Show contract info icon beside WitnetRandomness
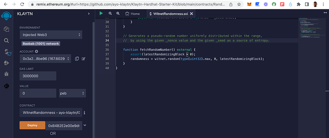Image resolution: width=329 pixels, height=138 pixels. click(84, 113)
